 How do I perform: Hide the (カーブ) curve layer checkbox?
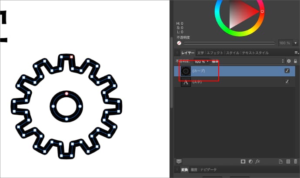pyautogui.click(x=287, y=71)
